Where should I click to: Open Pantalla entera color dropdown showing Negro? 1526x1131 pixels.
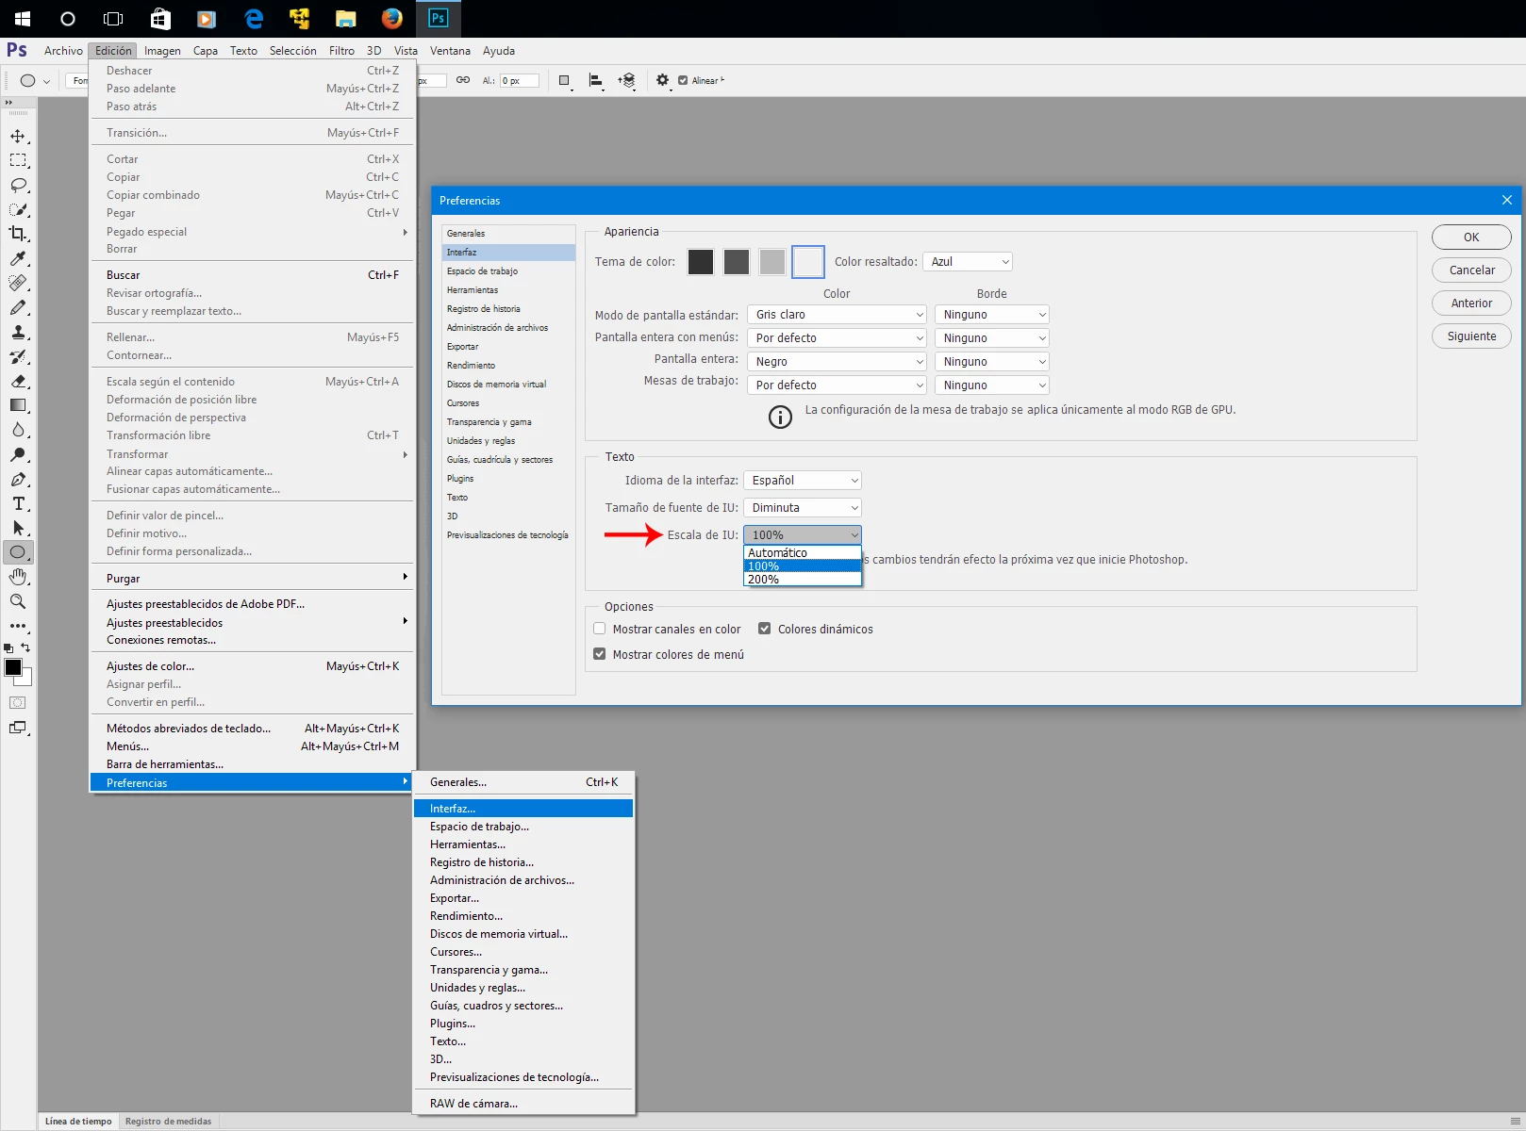[837, 362]
